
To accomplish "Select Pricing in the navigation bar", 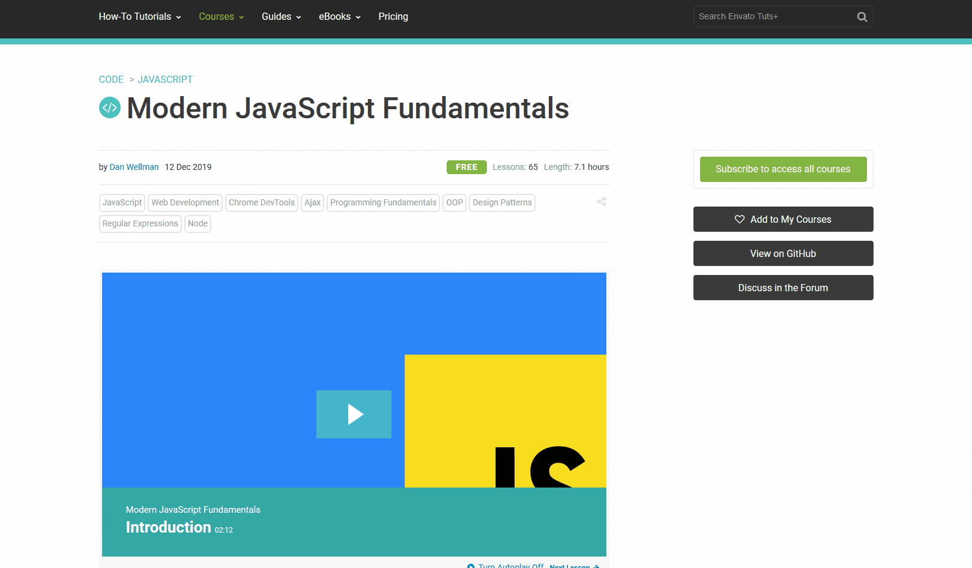I will [x=393, y=16].
